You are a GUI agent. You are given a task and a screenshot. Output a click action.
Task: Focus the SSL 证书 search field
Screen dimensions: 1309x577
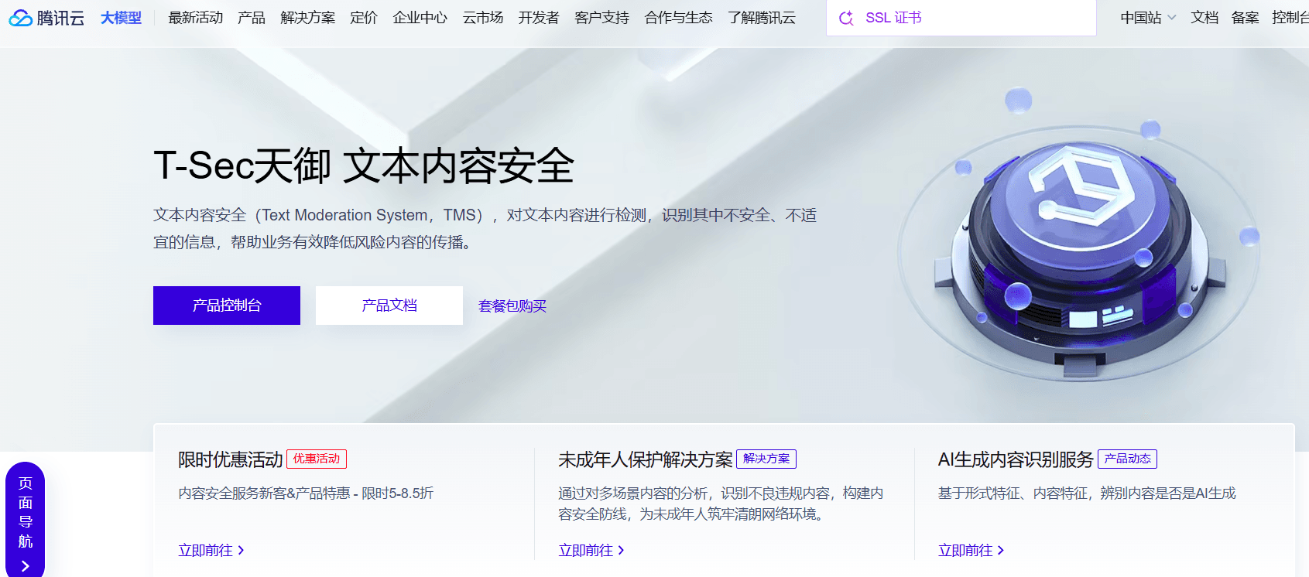[961, 18]
